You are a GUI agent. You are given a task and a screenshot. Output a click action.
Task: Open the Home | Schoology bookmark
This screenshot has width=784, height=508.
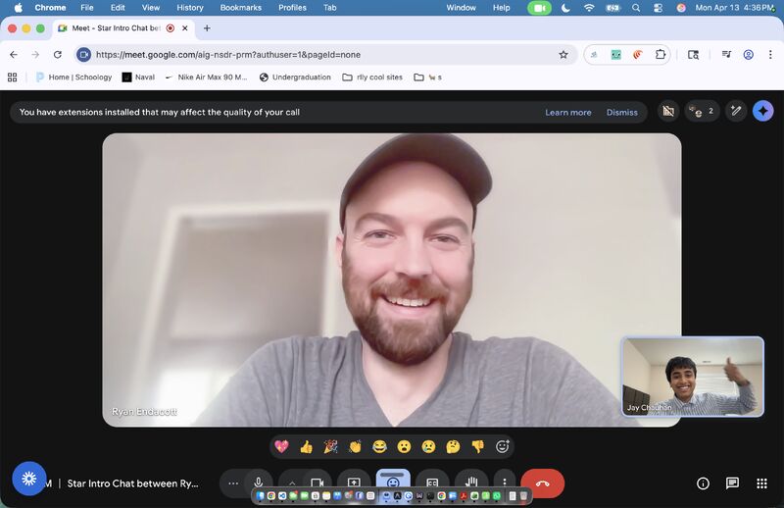74,77
